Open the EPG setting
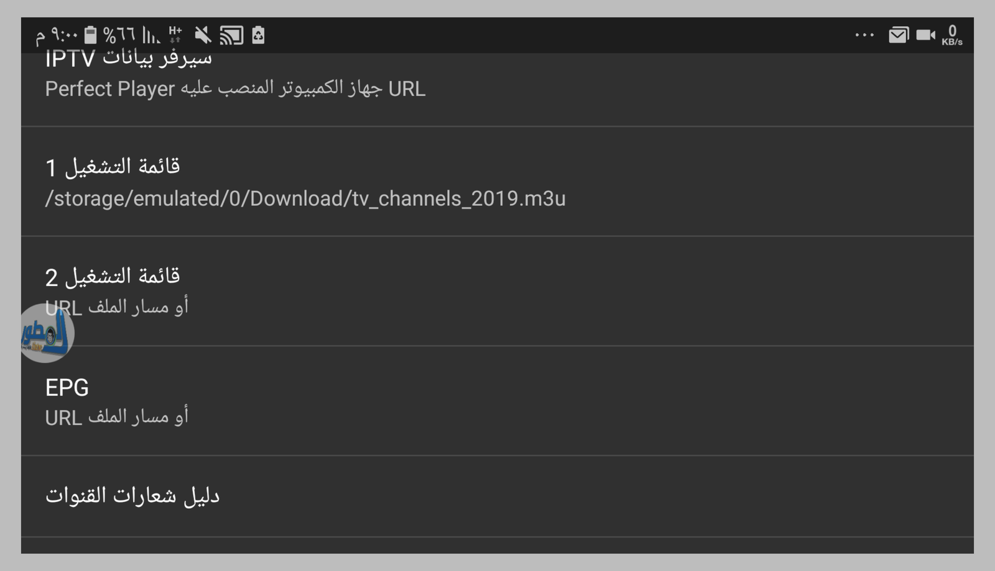995x571 pixels. click(x=67, y=388)
